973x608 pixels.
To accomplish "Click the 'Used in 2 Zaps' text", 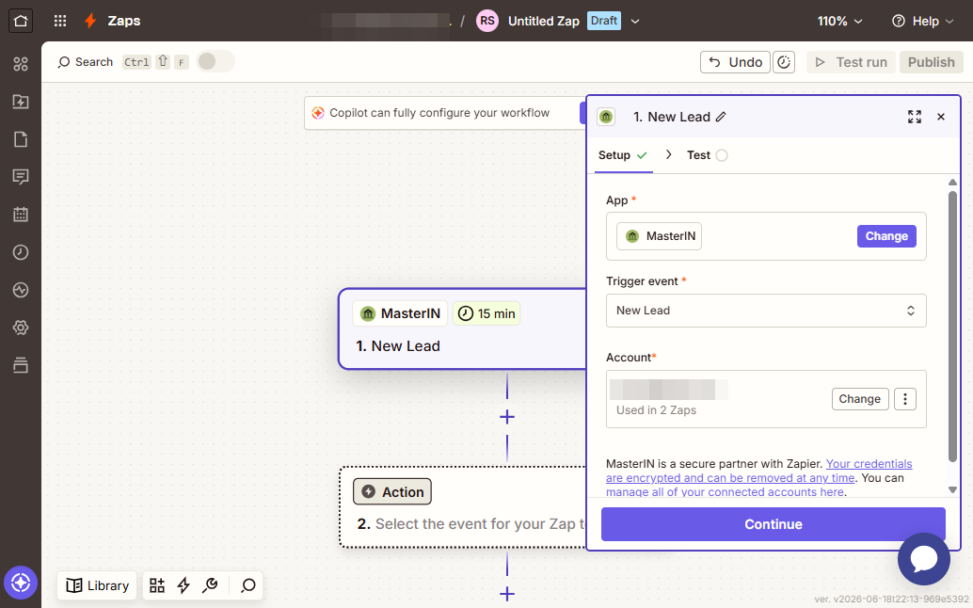I will click(x=656, y=410).
